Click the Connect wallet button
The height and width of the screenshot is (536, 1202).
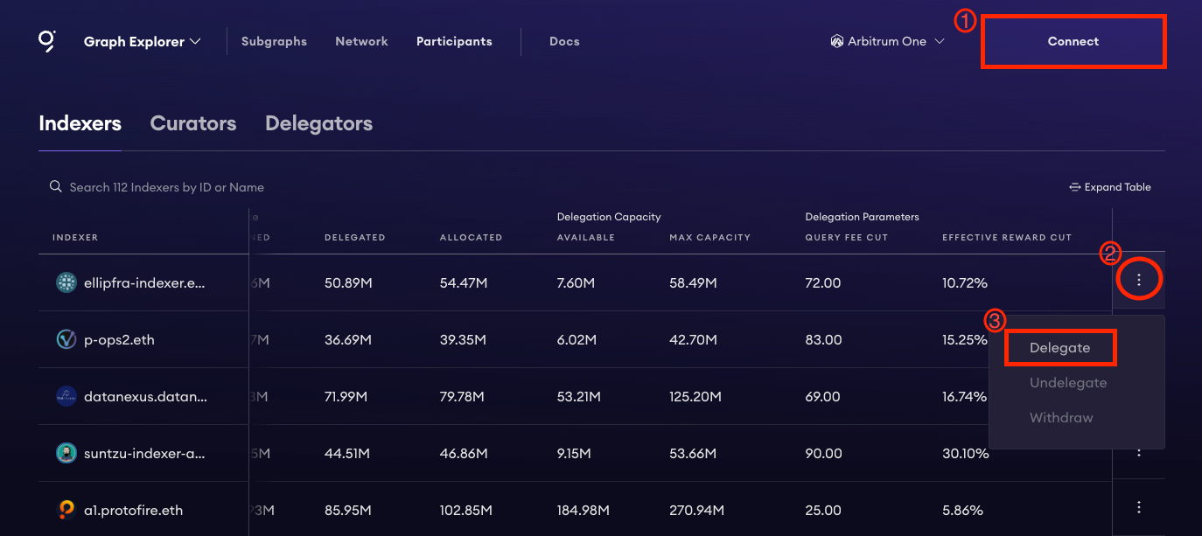(1073, 41)
